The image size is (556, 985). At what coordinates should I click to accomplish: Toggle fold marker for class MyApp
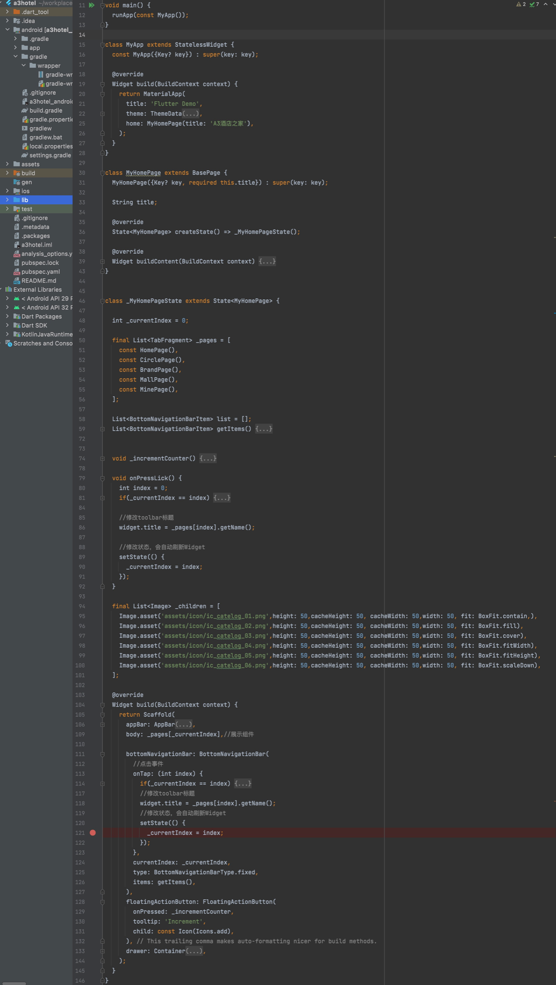pyautogui.click(x=102, y=45)
